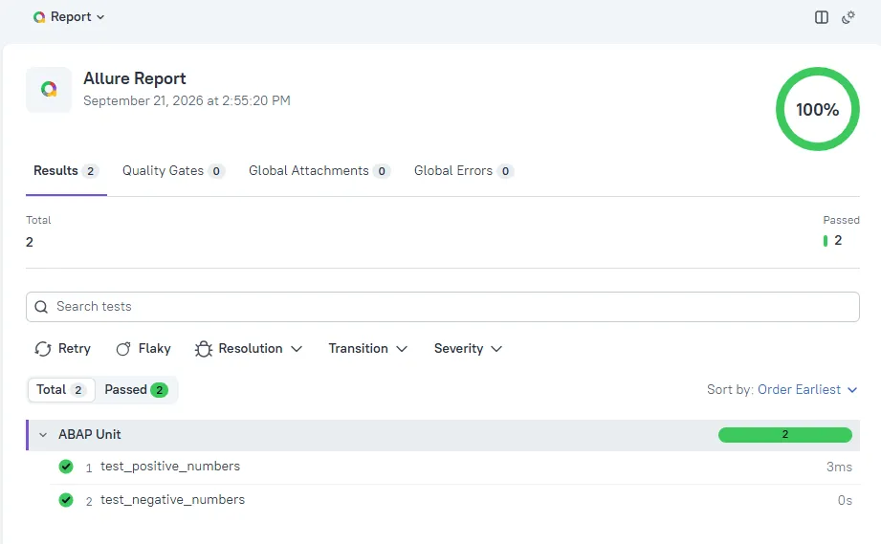The height and width of the screenshot is (544, 881).
Task: Click the Allure logo beside report title
Action: (x=49, y=89)
